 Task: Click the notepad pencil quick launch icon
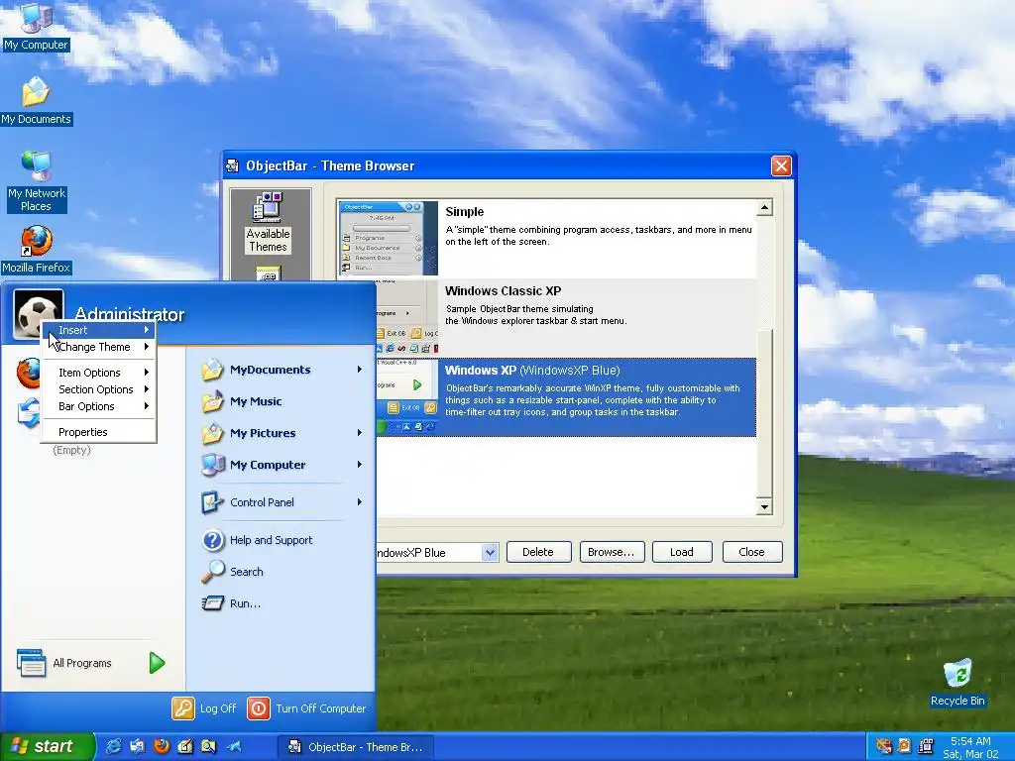point(185,747)
